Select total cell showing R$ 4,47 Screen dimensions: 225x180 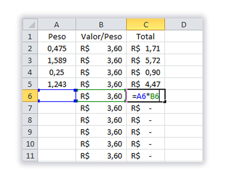pyautogui.click(x=146, y=84)
